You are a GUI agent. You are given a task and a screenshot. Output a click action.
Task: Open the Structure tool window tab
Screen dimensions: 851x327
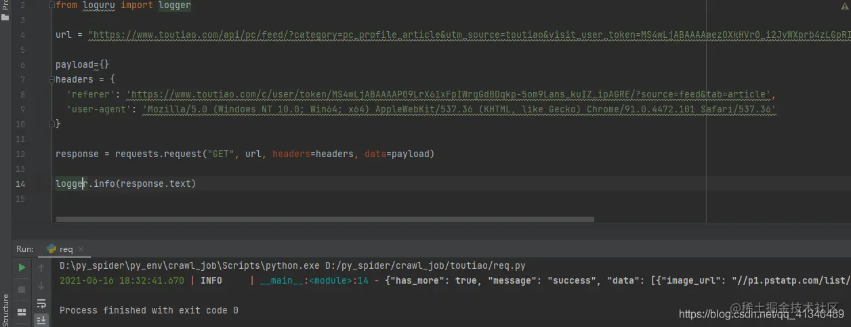point(5,310)
